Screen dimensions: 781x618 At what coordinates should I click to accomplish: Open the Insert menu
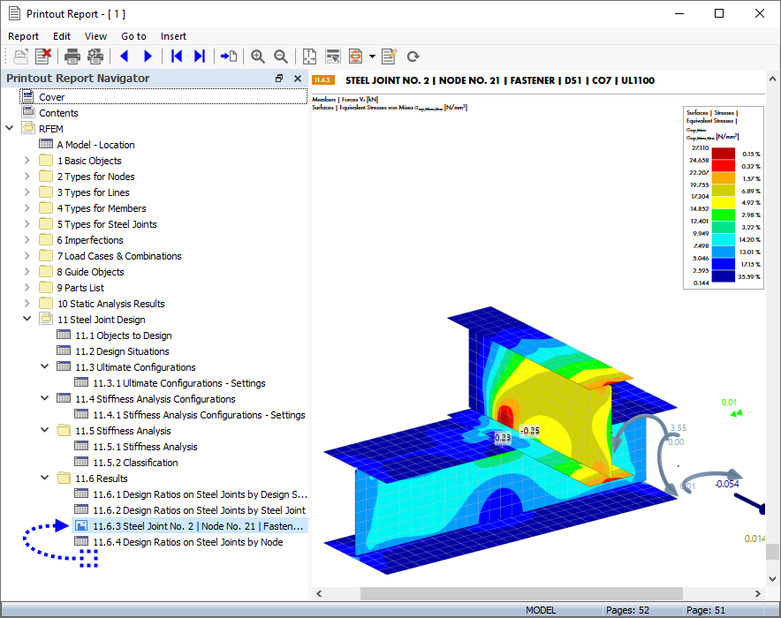point(173,36)
